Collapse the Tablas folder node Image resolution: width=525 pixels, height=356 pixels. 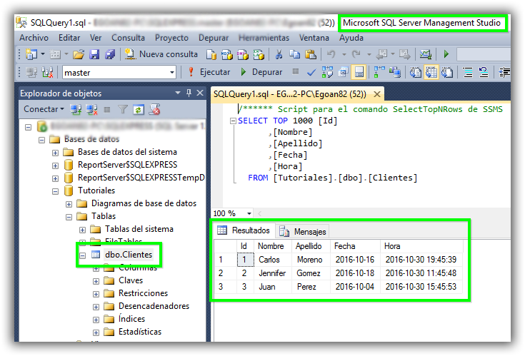click(69, 218)
